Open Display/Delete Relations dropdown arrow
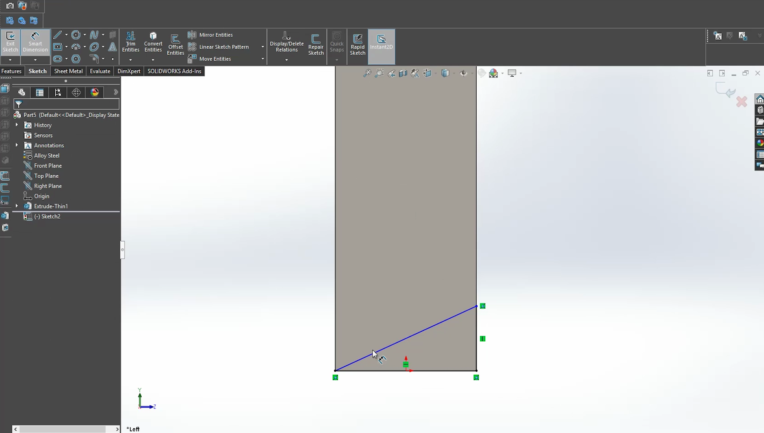 click(x=286, y=60)
